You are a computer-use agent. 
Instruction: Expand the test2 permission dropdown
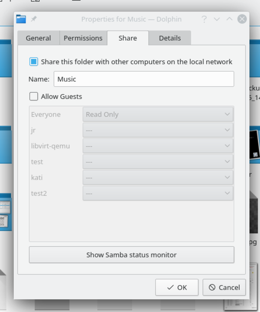pyautogui.click(x=158, y=193)
